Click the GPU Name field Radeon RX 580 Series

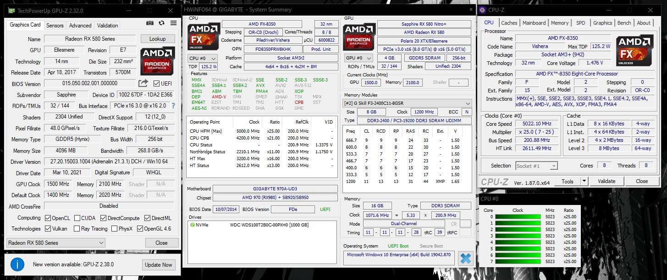[90, 39]
